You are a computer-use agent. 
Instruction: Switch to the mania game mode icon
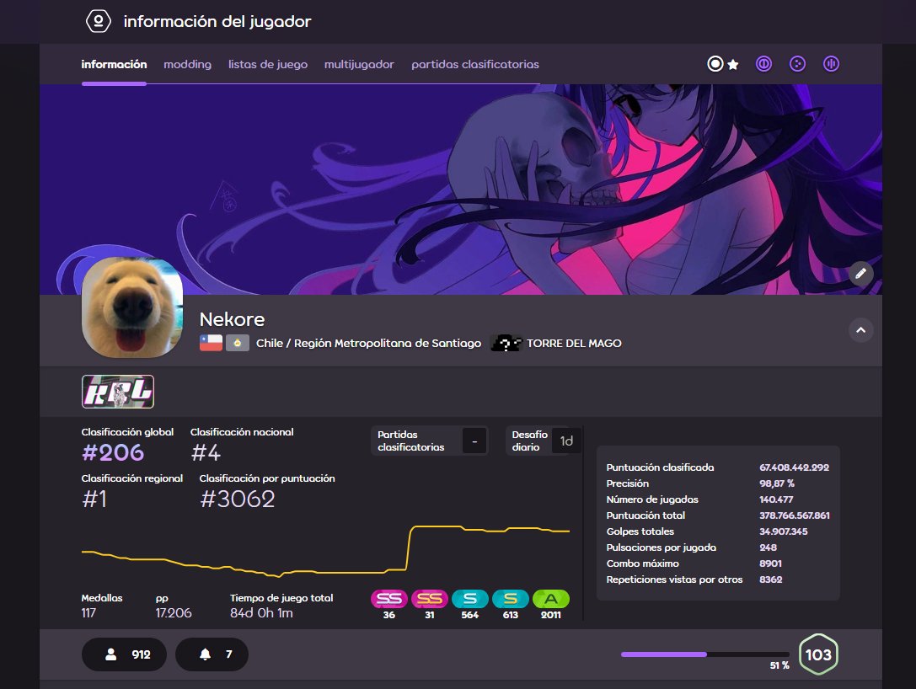[x=831, y=64]
